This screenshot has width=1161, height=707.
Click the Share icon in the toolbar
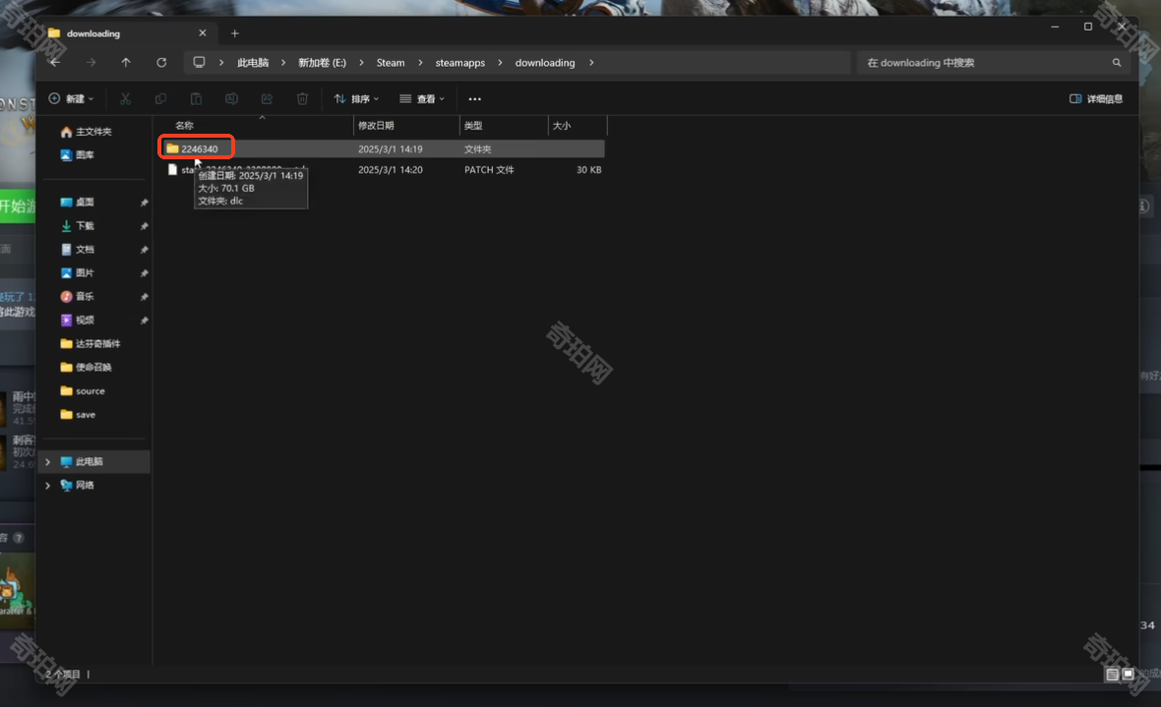coord(267,99)
